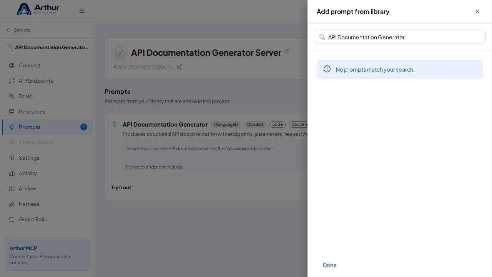The height and width of the screenshot is (277, 492).
Task: Click the No prompts match your search text
Action: coord(375,70)
